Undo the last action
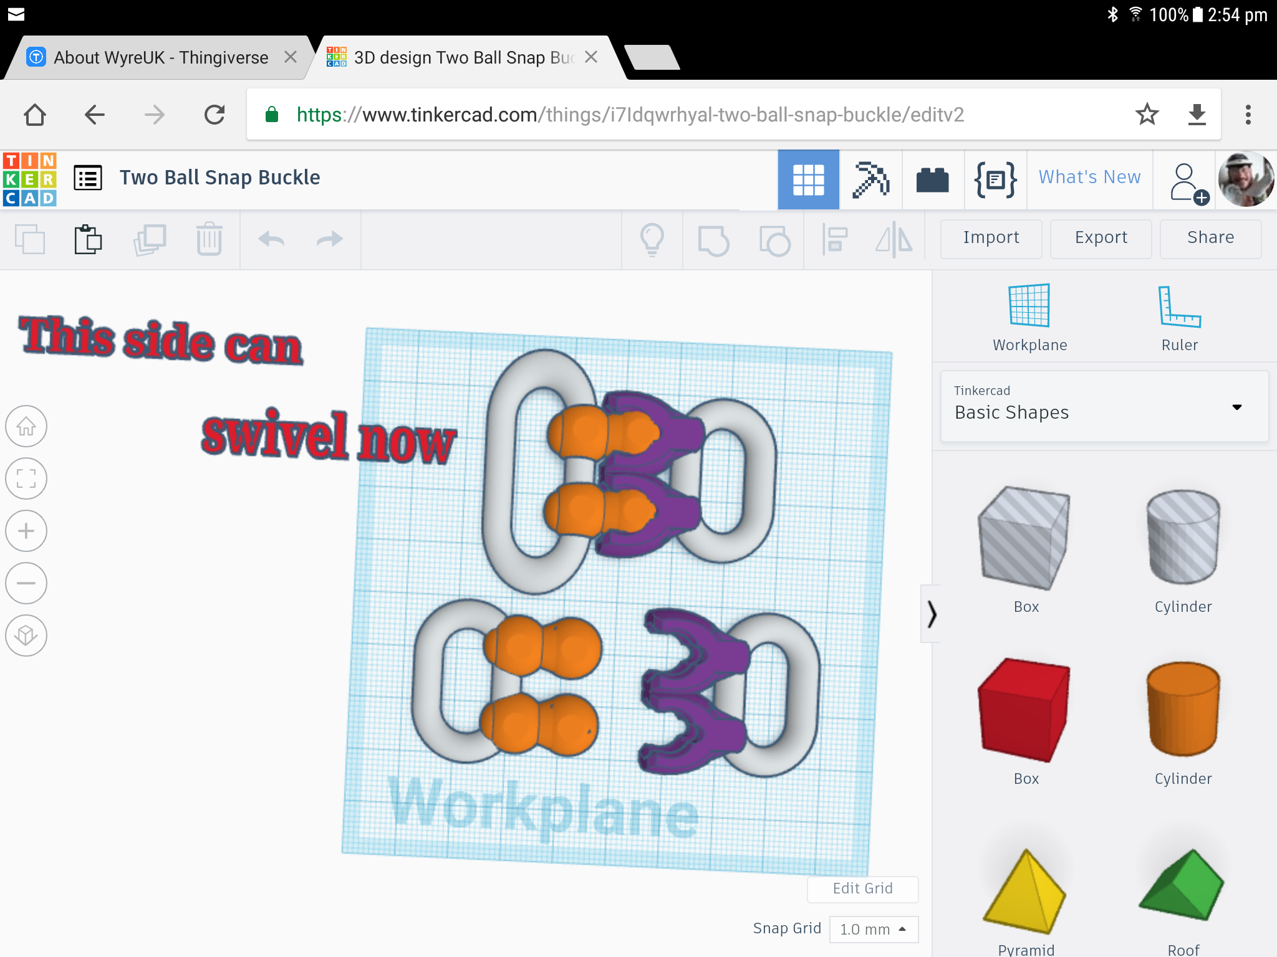 point(271,239)
